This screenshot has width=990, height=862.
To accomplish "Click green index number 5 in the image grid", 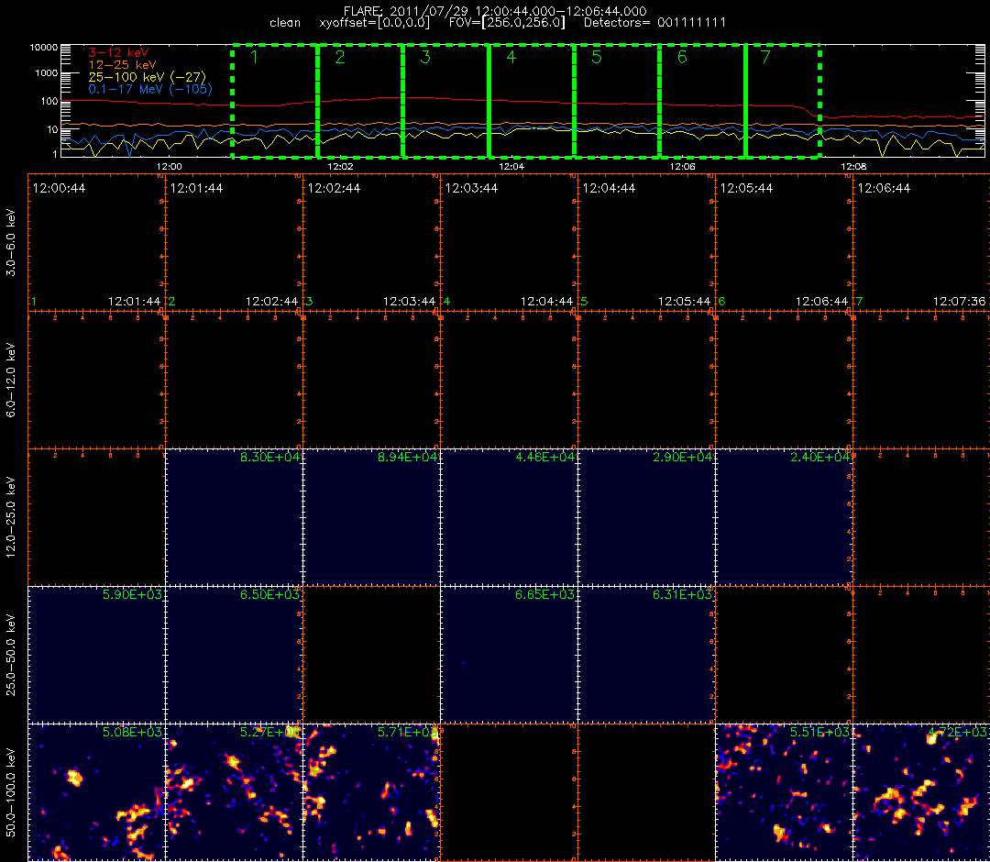I will click(584, 302).
